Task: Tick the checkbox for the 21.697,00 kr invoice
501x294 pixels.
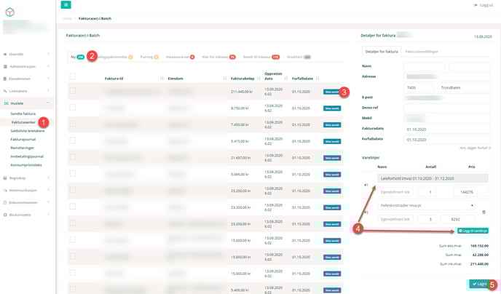Action: tap(73, 157)
